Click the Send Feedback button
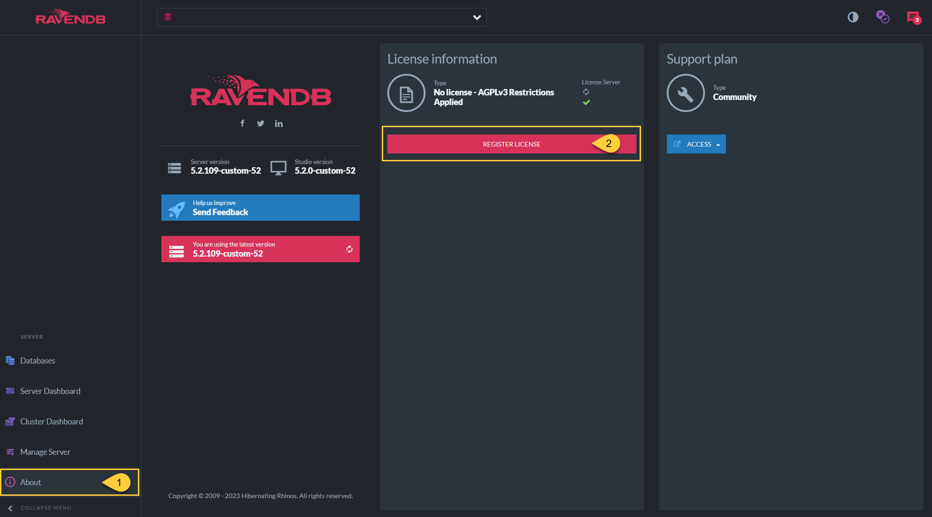 [x=261, y=207]
